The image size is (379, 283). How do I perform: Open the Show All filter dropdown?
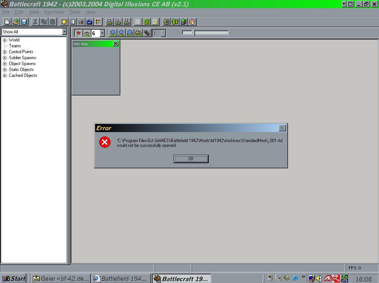point(64,32)
